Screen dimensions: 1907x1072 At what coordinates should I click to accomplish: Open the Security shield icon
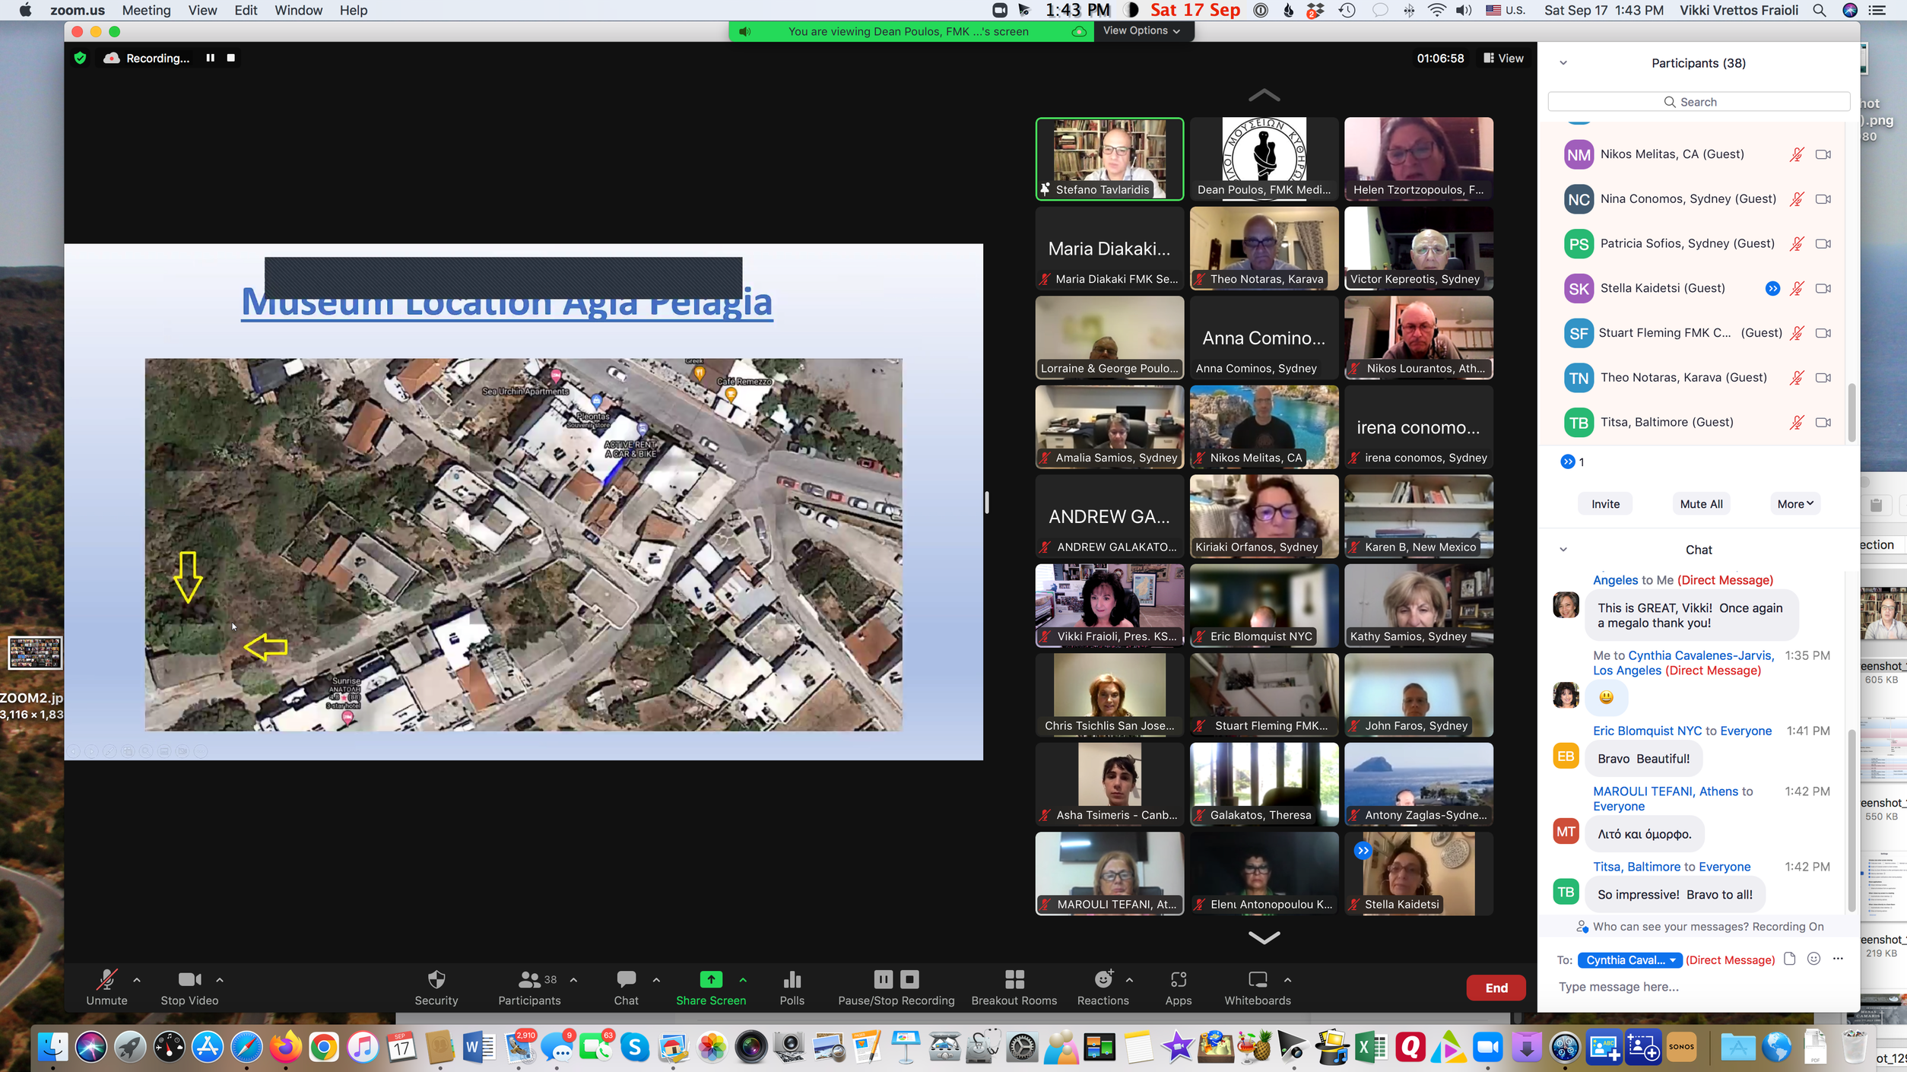(436, 979)
